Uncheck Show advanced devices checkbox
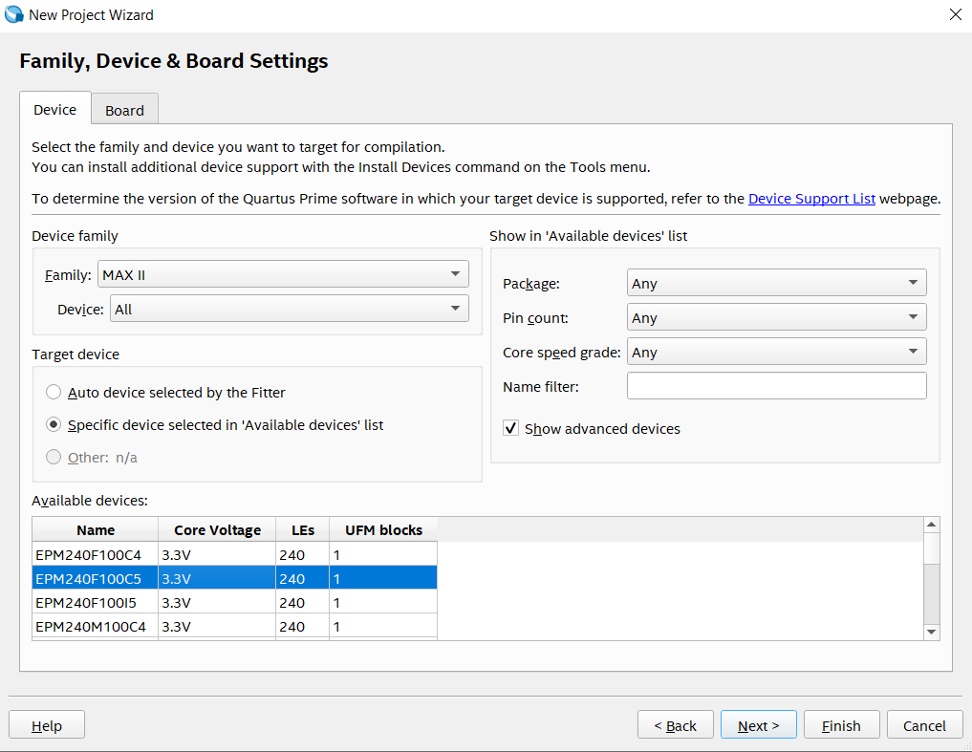The width and height of the screenshot is (972, 752). (x=511, y=428)
